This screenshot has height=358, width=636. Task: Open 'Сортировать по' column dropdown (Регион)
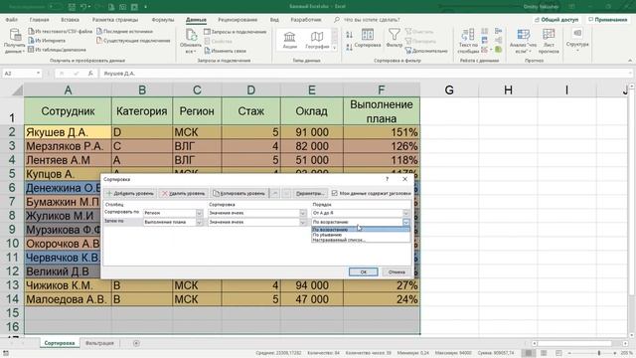coord(199,213)
